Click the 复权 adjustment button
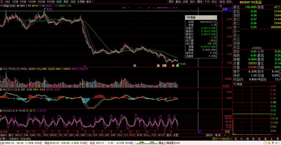This screenshot has width=281, height=145. [171, 2]
